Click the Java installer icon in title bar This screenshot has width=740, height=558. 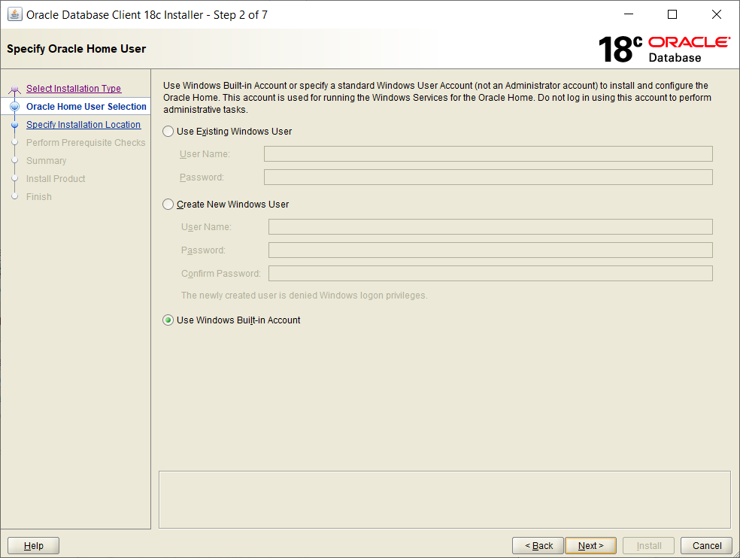[14, 14]
